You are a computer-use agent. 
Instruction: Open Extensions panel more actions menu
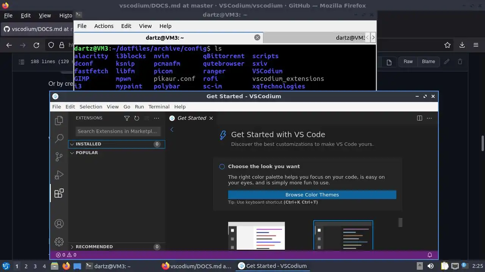(156, 118)
